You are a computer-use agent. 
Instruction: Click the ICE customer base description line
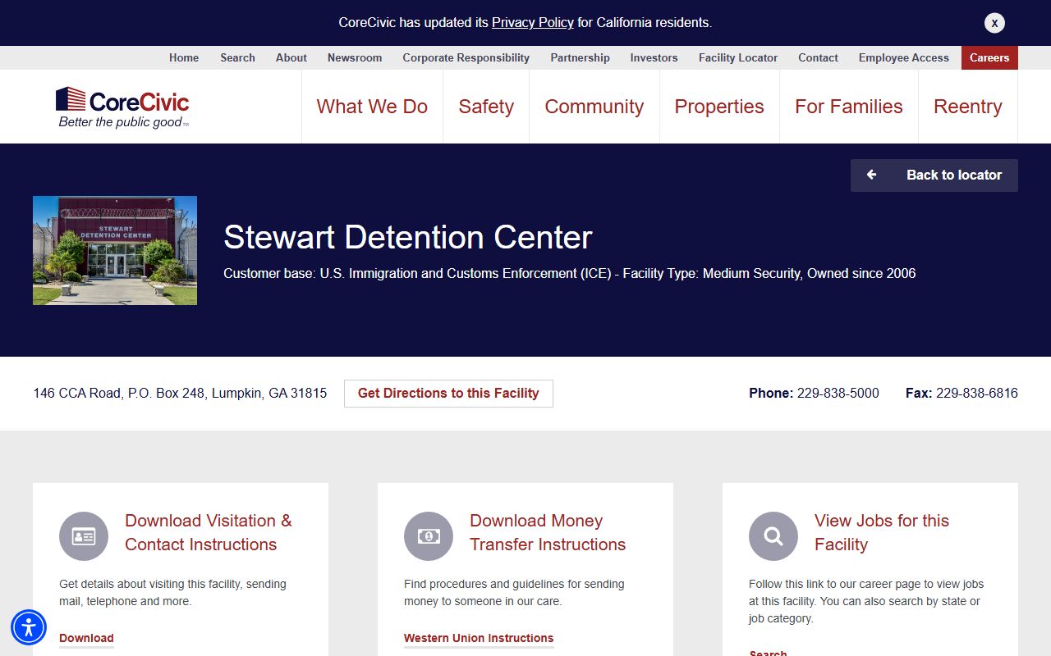pos(570,273)
